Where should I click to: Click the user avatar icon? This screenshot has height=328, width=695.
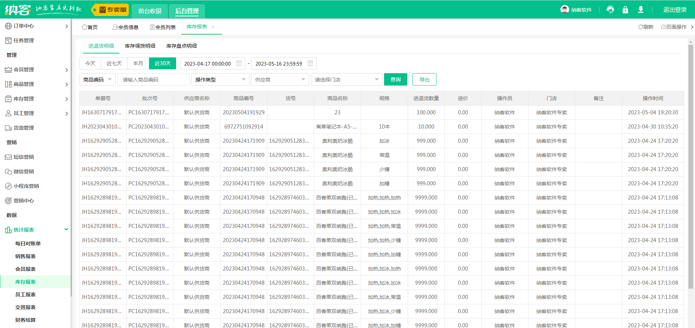pyautogui.click(x=564, y=9)
